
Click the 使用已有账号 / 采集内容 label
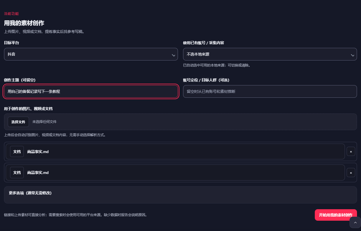click(x=203, y=43)
